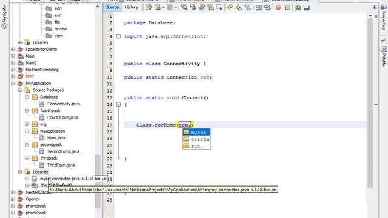Expand the mysql-connector jar node
Screen dimensions: 388x218
point(27,179)
